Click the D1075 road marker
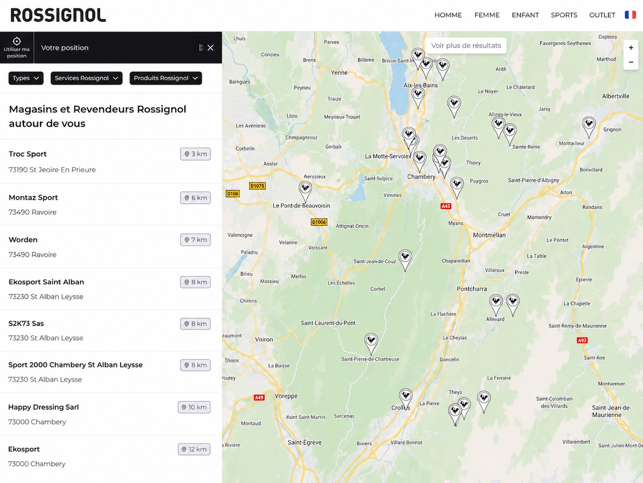 (x=257, y=186)
